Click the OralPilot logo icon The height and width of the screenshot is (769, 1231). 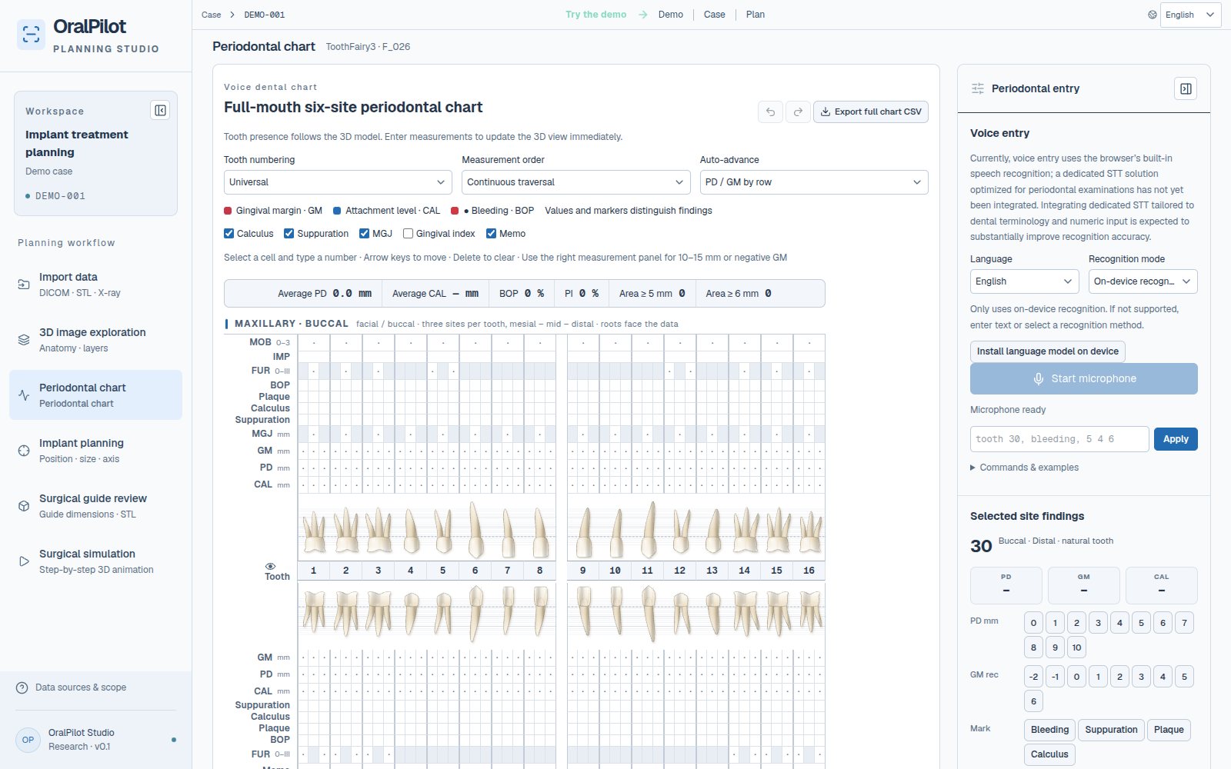point(31,35)
